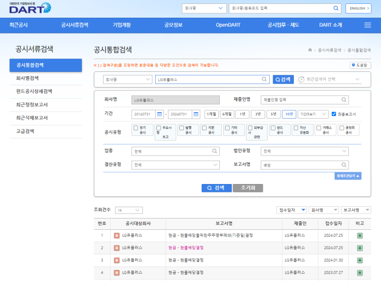Check the 지분공시 checkbox
381x281 pixels.
[x=205, y=128]
